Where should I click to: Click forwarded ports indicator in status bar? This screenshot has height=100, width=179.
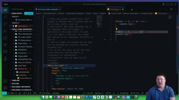pos(35,93)
